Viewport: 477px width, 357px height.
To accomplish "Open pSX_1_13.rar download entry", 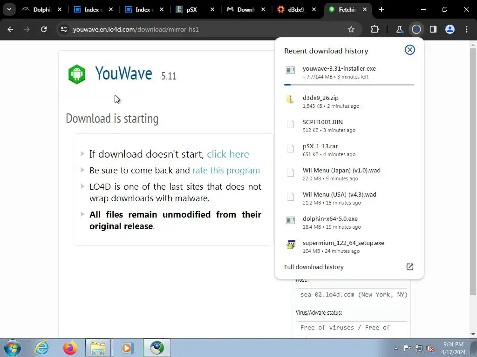I will pyautogui.click(x=349, y=150).
